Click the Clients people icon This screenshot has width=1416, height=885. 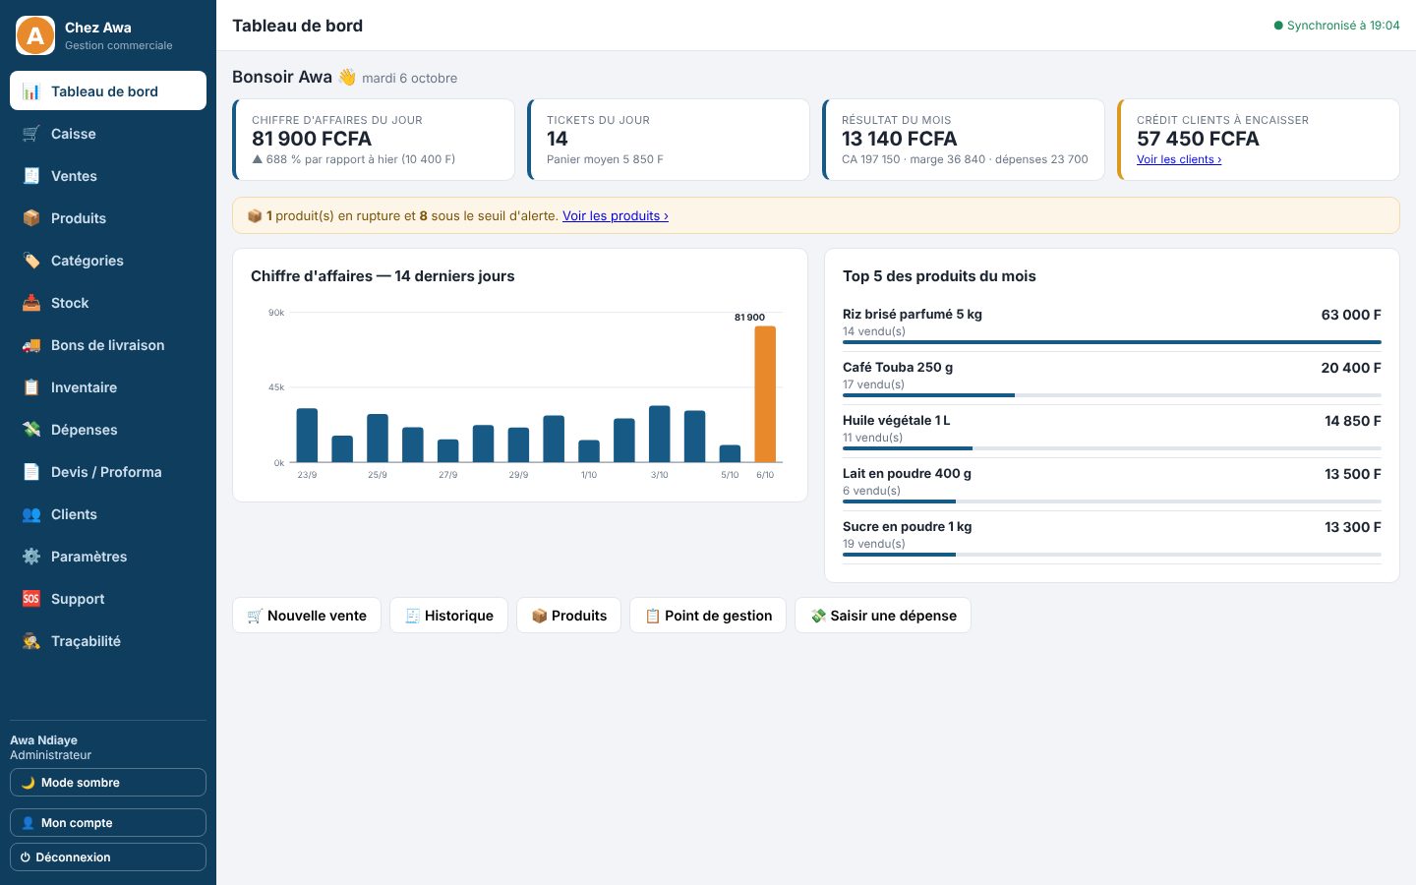pyautogui.click(x=31, y=514)
